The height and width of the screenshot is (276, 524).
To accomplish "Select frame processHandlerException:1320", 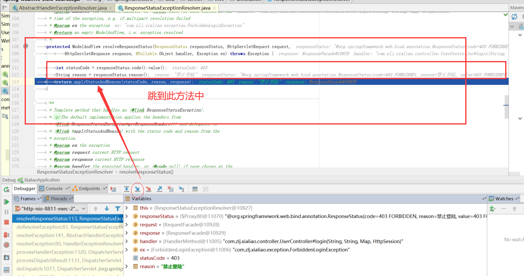I will click(x=67, y=252).
